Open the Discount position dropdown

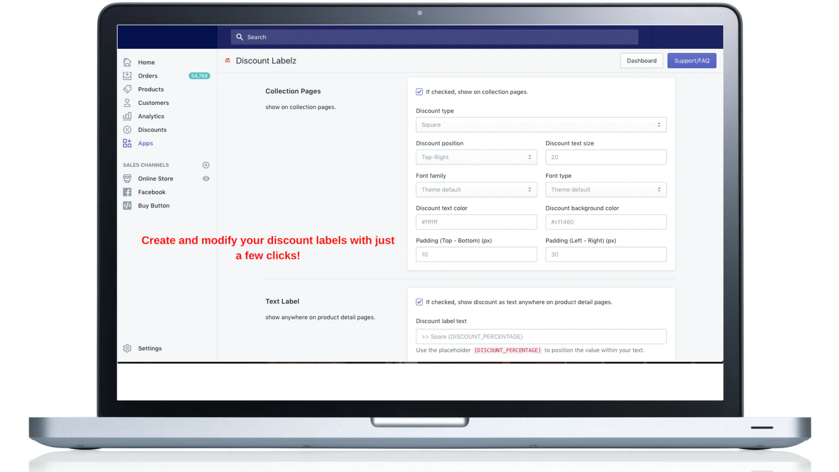476,157
